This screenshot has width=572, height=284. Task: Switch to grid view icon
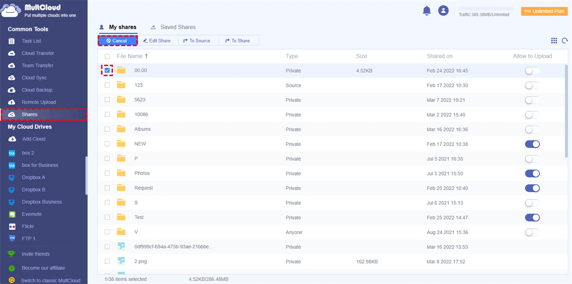(554, 41)
